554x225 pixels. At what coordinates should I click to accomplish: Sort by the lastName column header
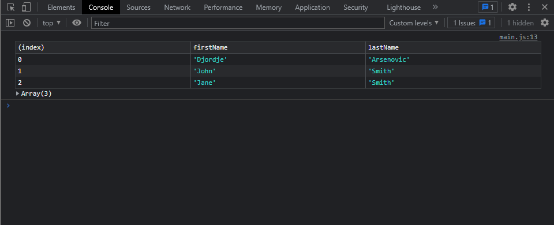pos(454,47)
